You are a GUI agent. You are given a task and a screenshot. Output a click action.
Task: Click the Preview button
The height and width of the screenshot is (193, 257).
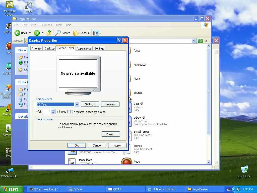(x=110, y=104)
